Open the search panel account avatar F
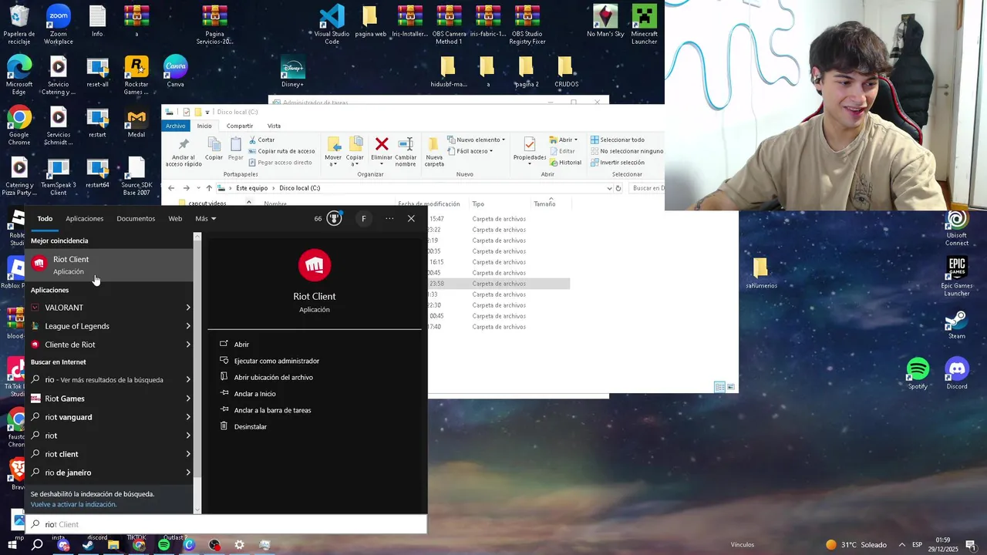987x555 pixels. pyautogui.click(x=364, y=219)
